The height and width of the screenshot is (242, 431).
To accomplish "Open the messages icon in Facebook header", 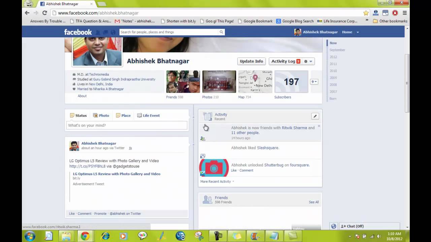I will click(105, 32).
